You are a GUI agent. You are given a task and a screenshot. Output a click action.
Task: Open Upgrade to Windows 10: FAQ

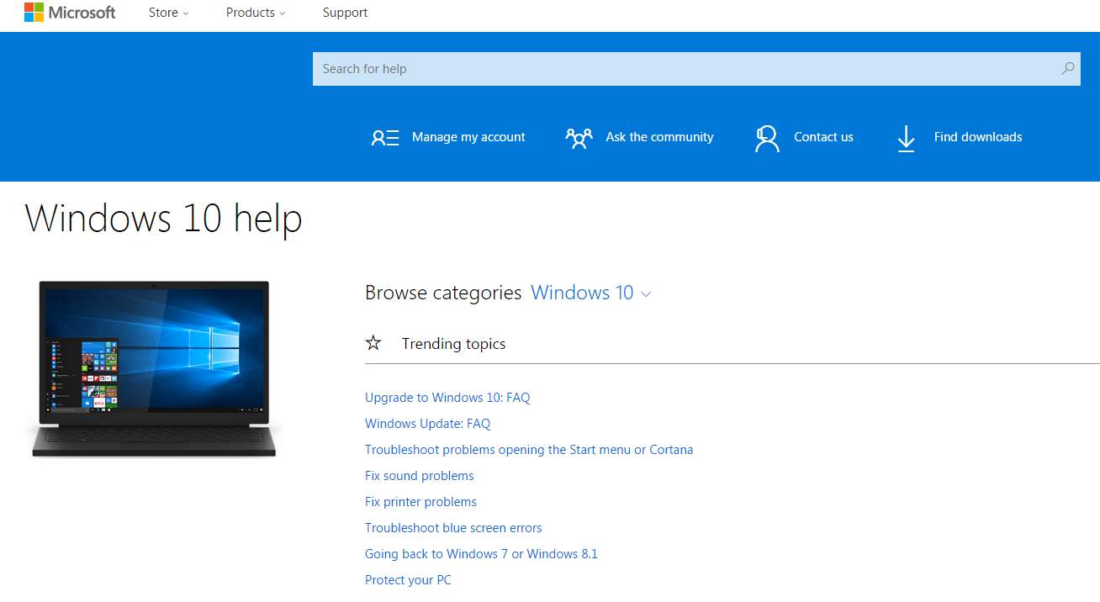click(x=447, y=397)
